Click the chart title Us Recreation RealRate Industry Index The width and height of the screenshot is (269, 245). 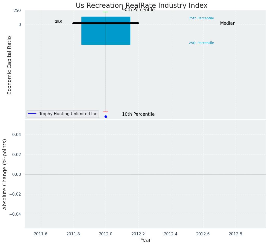tap(142, 6)
